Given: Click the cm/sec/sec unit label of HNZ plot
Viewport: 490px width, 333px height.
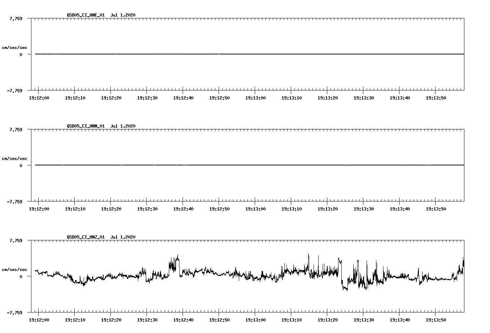Looking at the screenshot, I should [14, 270].
